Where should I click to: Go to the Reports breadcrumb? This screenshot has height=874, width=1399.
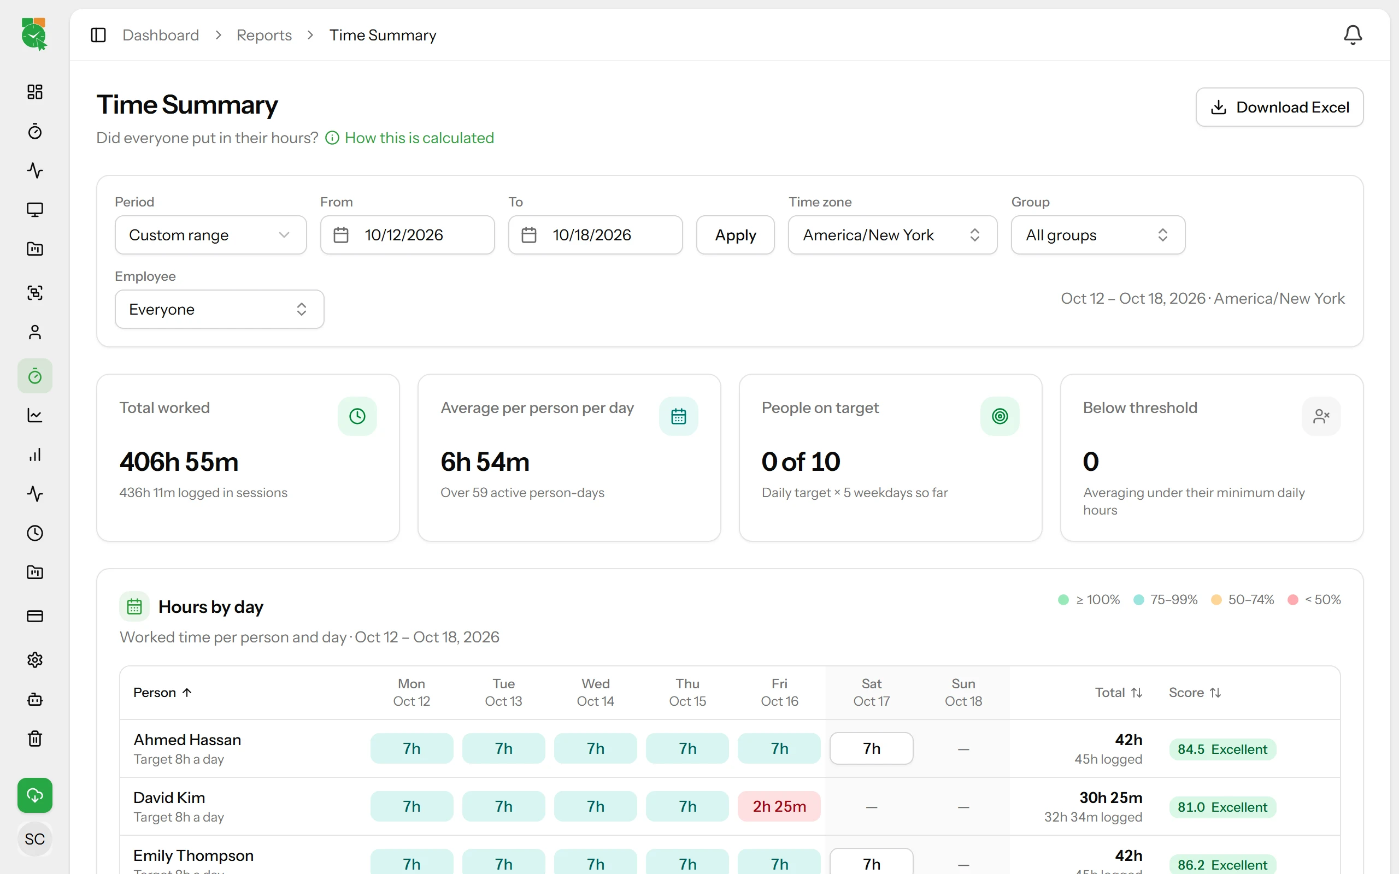pyautogui.click(x=264, y=36)
